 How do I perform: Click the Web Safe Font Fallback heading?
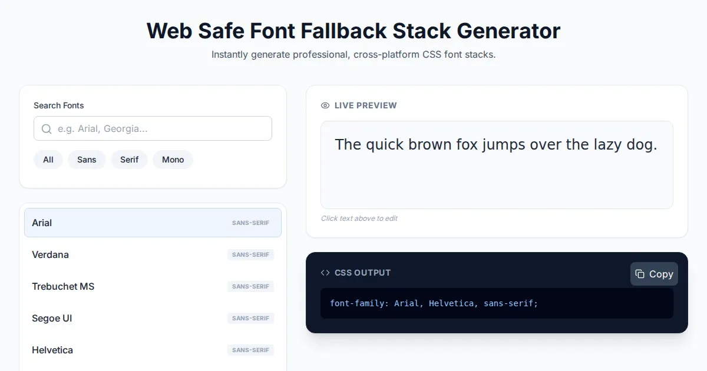coord(353,31)
